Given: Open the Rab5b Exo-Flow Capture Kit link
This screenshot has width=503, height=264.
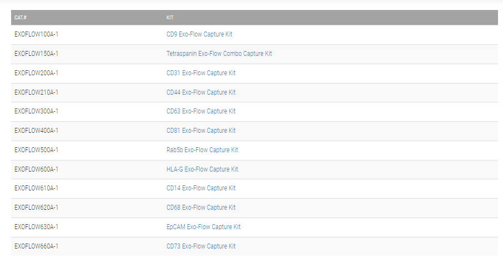Looking at the screenshot, I should pos(202,150).
